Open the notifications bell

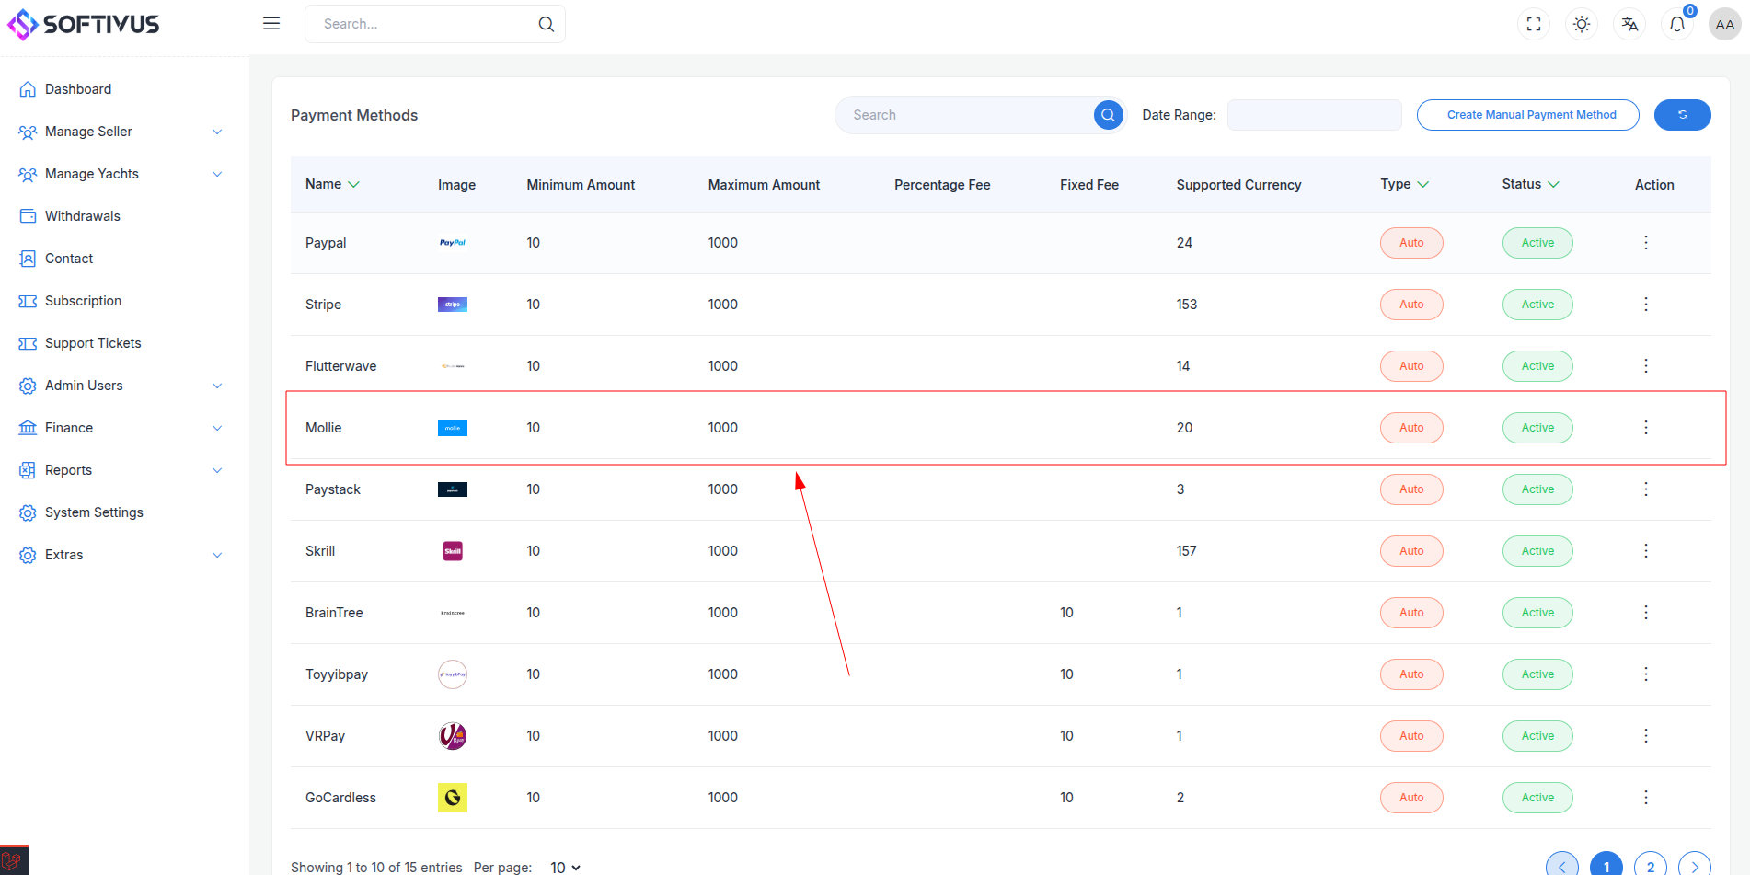pyautogui.click(x=1677, y=25)
